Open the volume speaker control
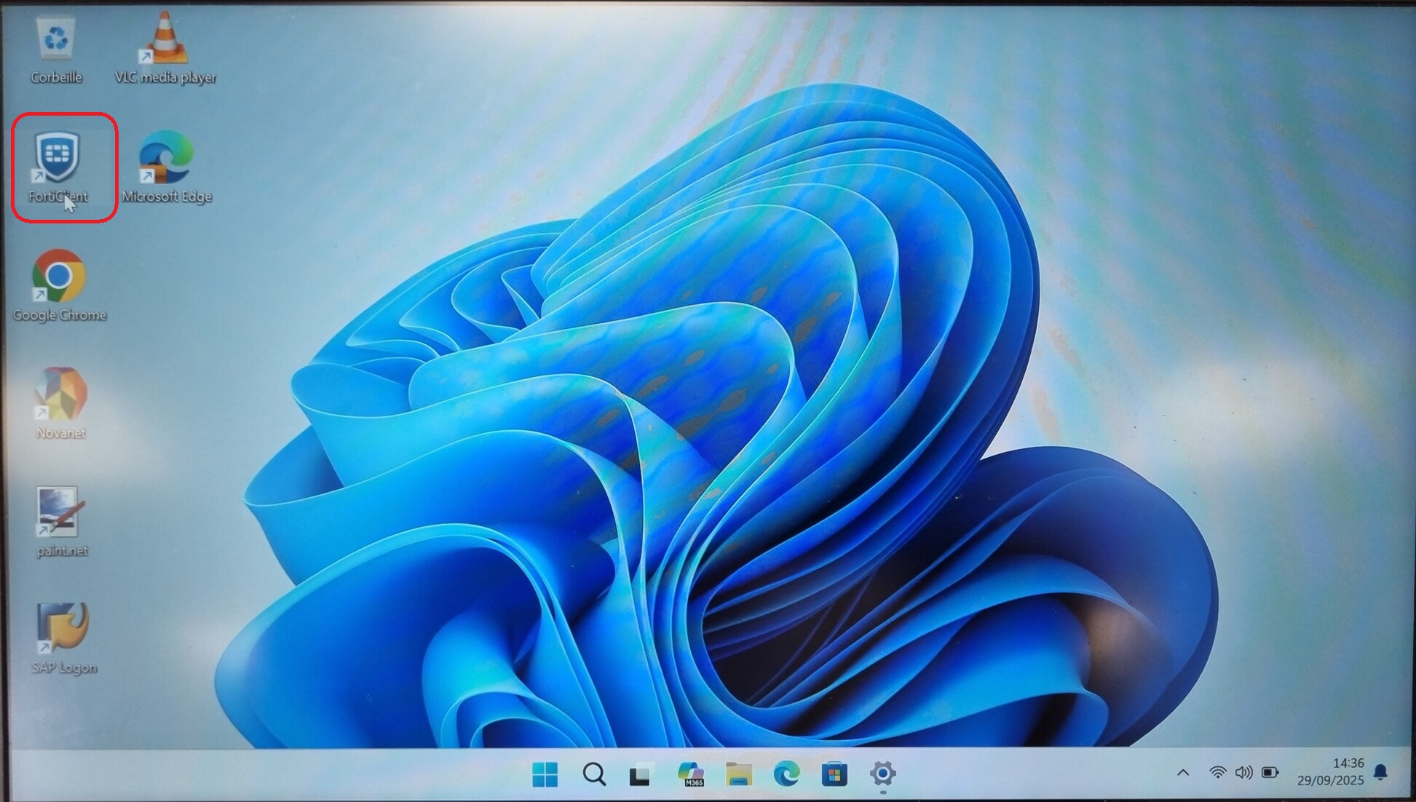 [1243, 773]
